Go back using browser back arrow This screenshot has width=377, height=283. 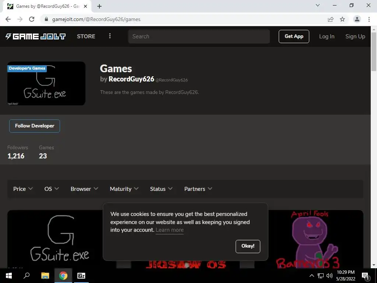(8, 19)
